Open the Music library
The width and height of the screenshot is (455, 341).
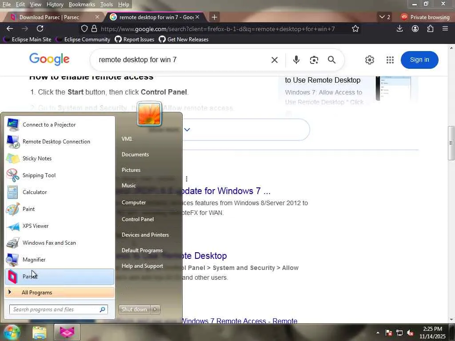128,186
